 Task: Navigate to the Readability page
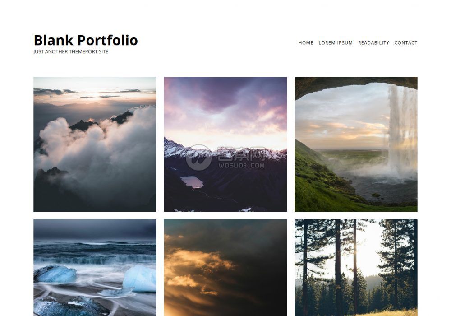[373, 43]
